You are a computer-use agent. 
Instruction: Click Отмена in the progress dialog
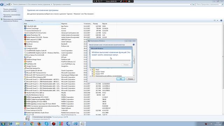[126, 65]
